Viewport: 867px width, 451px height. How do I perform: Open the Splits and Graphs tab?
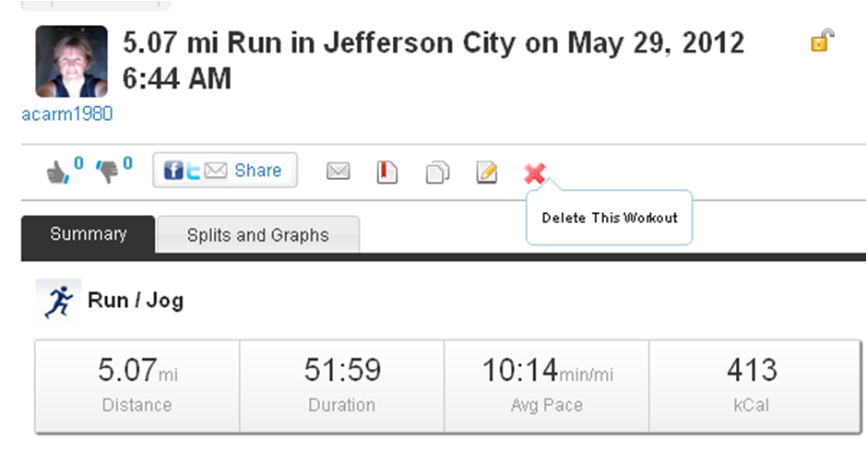coord(257,235)
